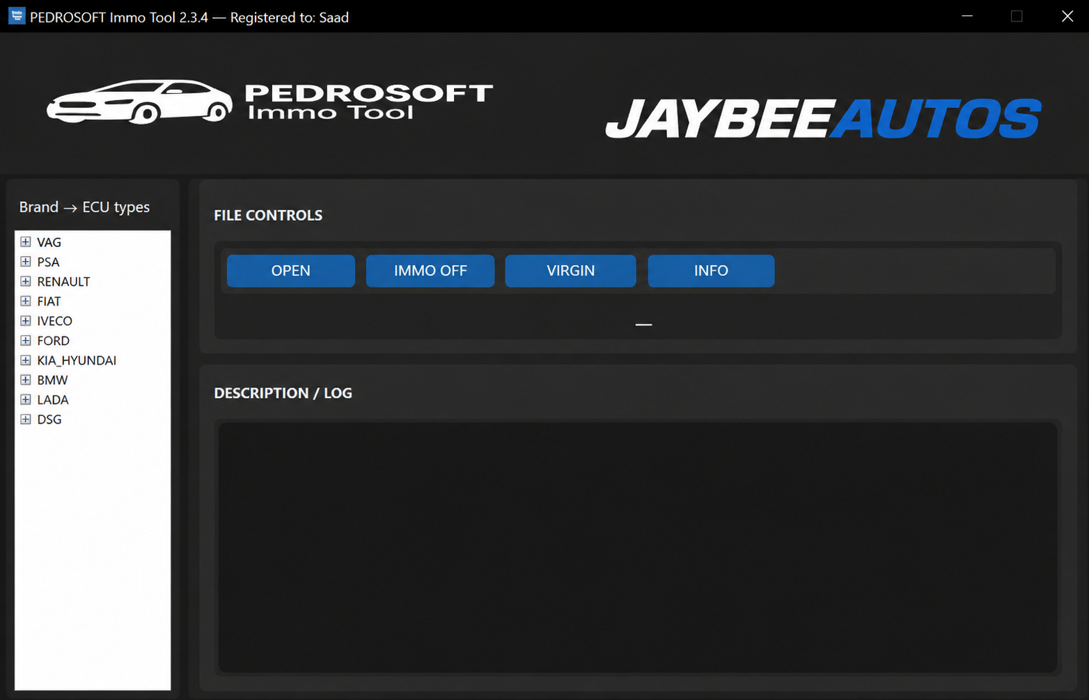The width and height of the screenshot is (1089, 700).
Task: Click the app icon in title bar
Action: (x=16, y=16)
